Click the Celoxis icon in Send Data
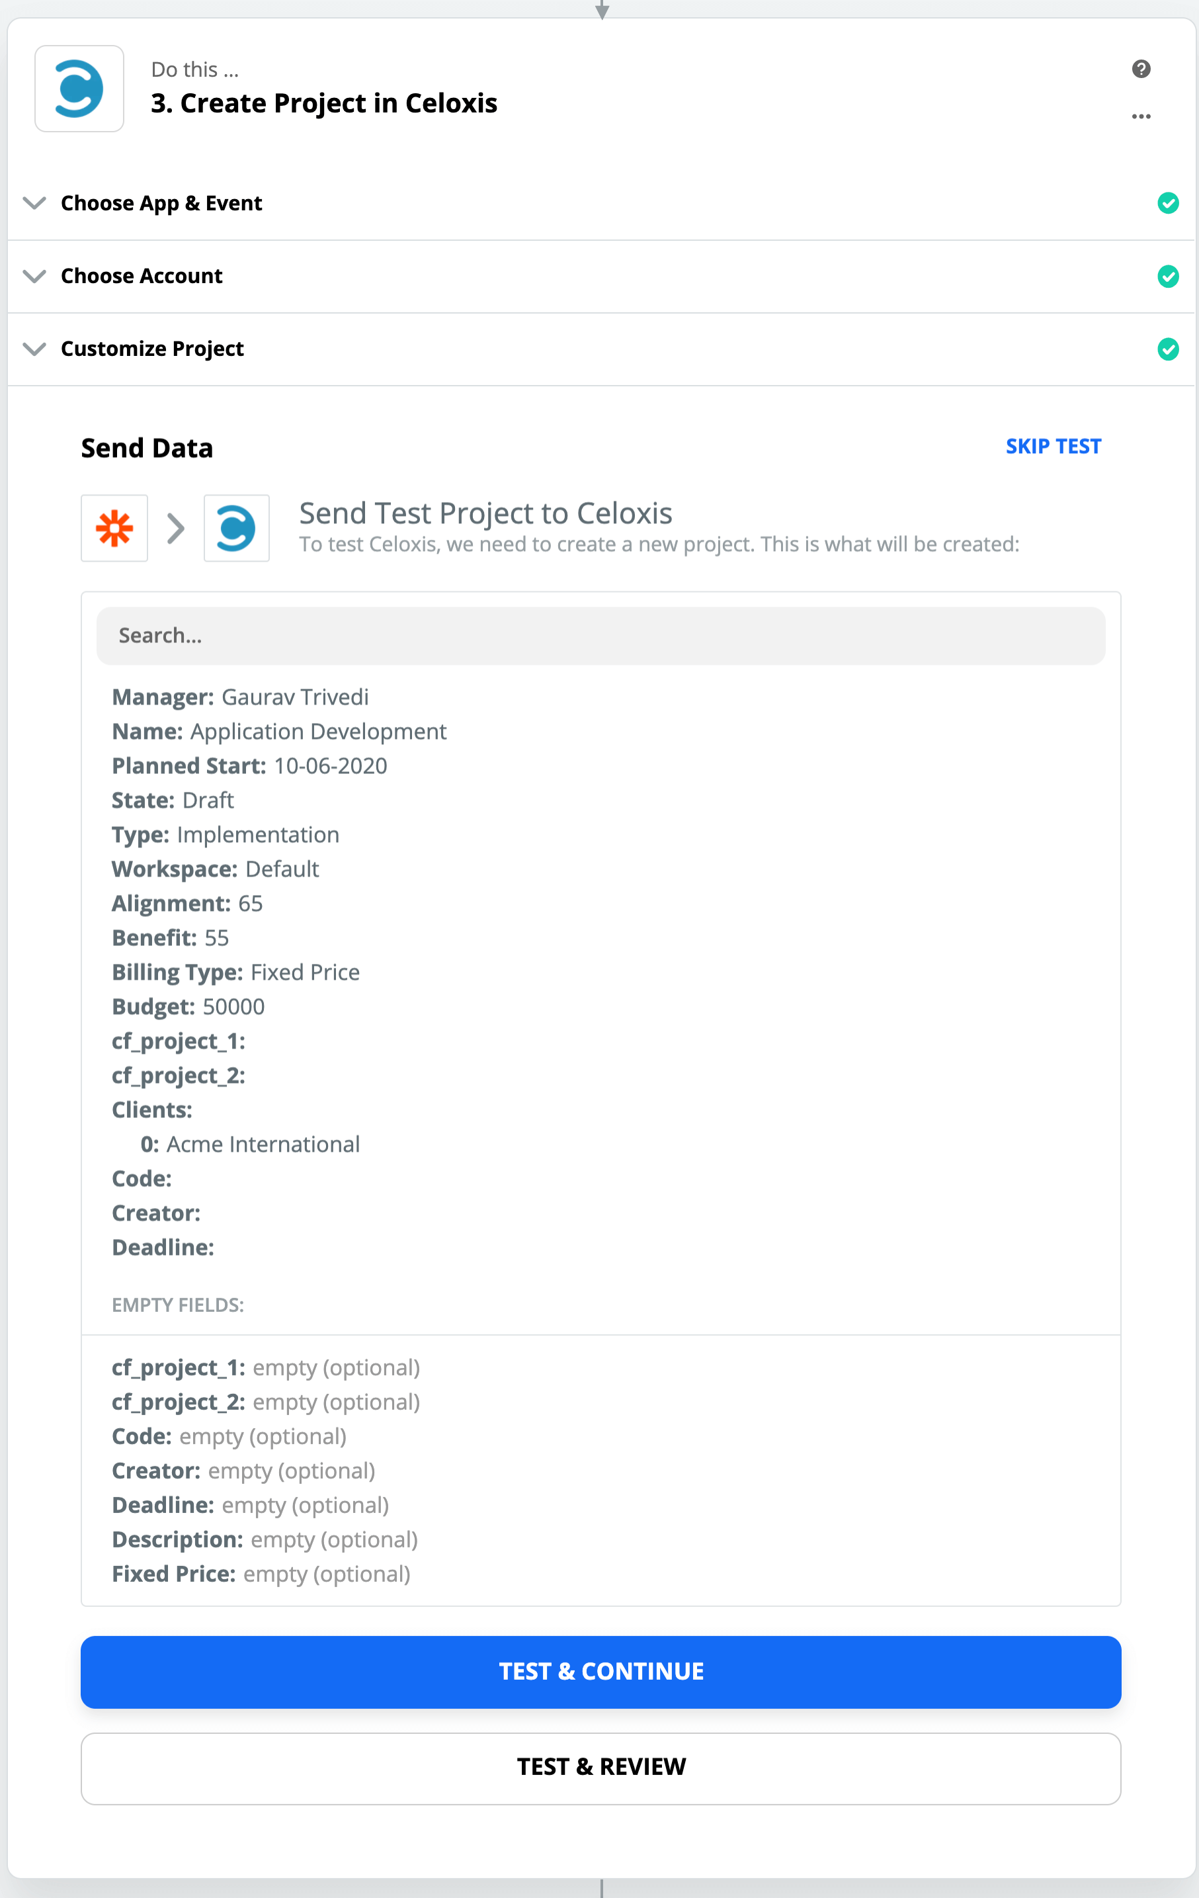Screen dimensions: 1199x1898 236,528
